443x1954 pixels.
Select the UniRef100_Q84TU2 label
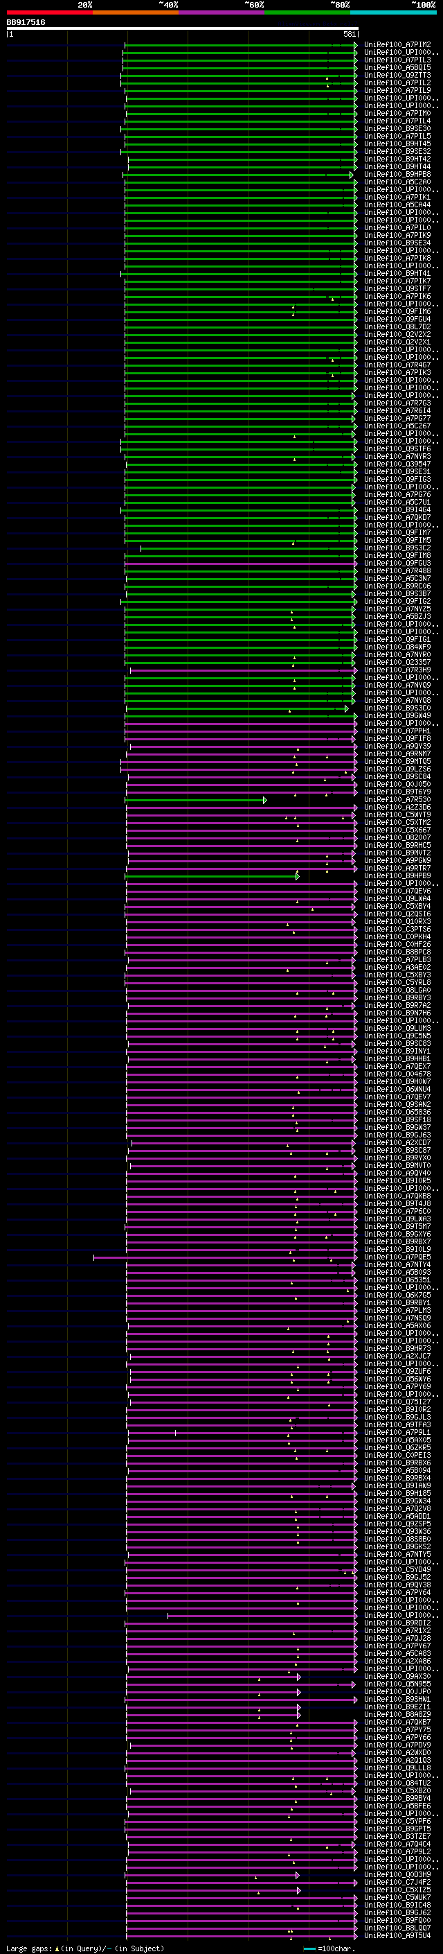[397, 1783]
